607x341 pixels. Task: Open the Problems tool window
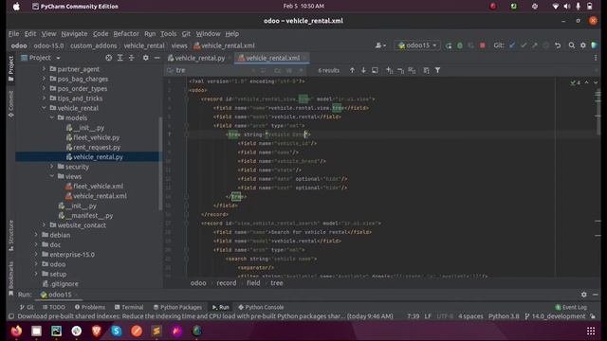(x=90, y=307)
